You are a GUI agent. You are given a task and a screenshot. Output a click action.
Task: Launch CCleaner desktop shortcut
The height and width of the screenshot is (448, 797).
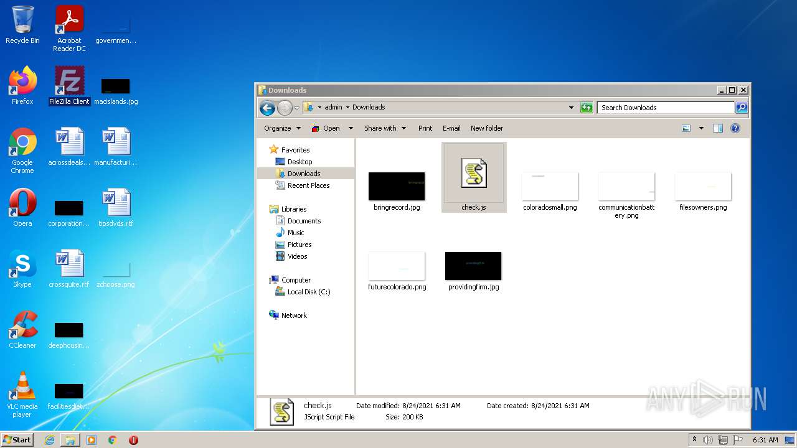click(22, 329)
